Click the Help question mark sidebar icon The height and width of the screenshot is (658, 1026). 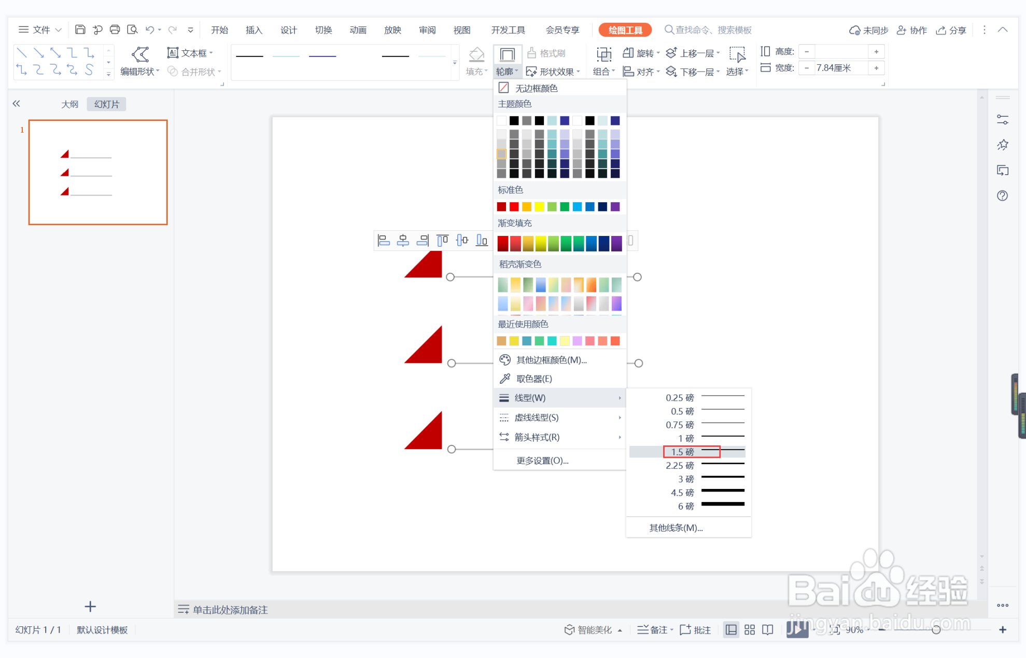(1002, 196)
